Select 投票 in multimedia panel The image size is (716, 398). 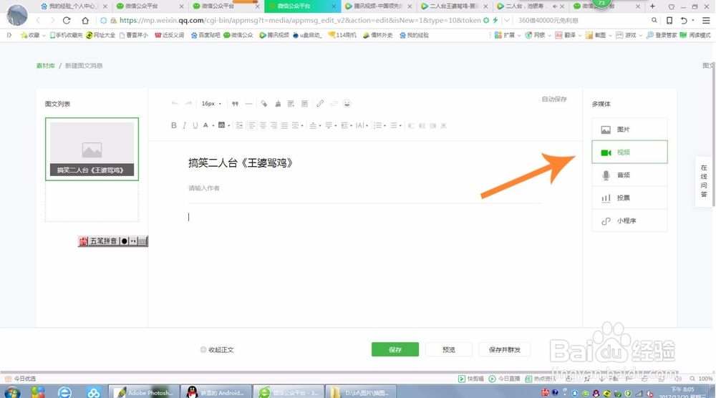(629, 198)
